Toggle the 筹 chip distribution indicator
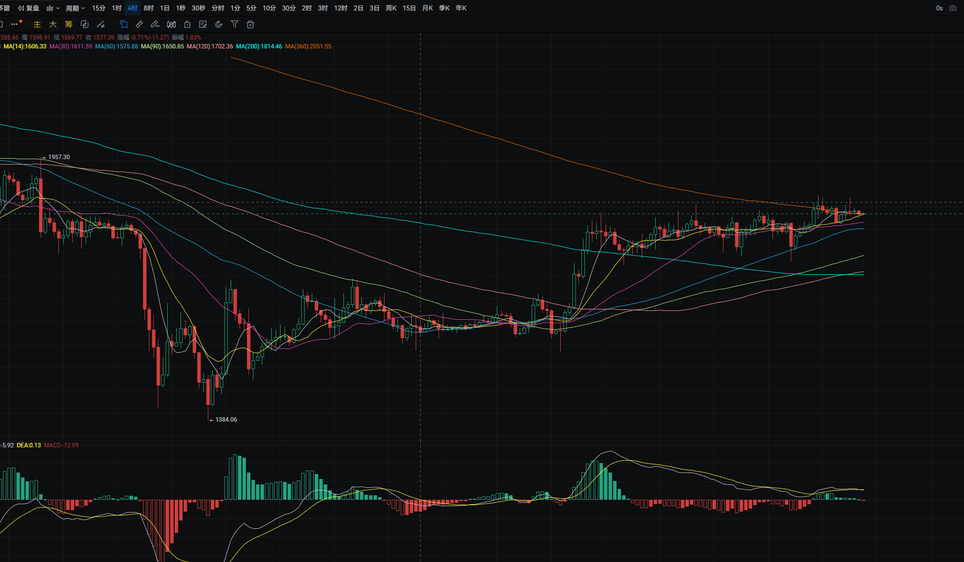The image size is (964, 562). tap(69, 24)
